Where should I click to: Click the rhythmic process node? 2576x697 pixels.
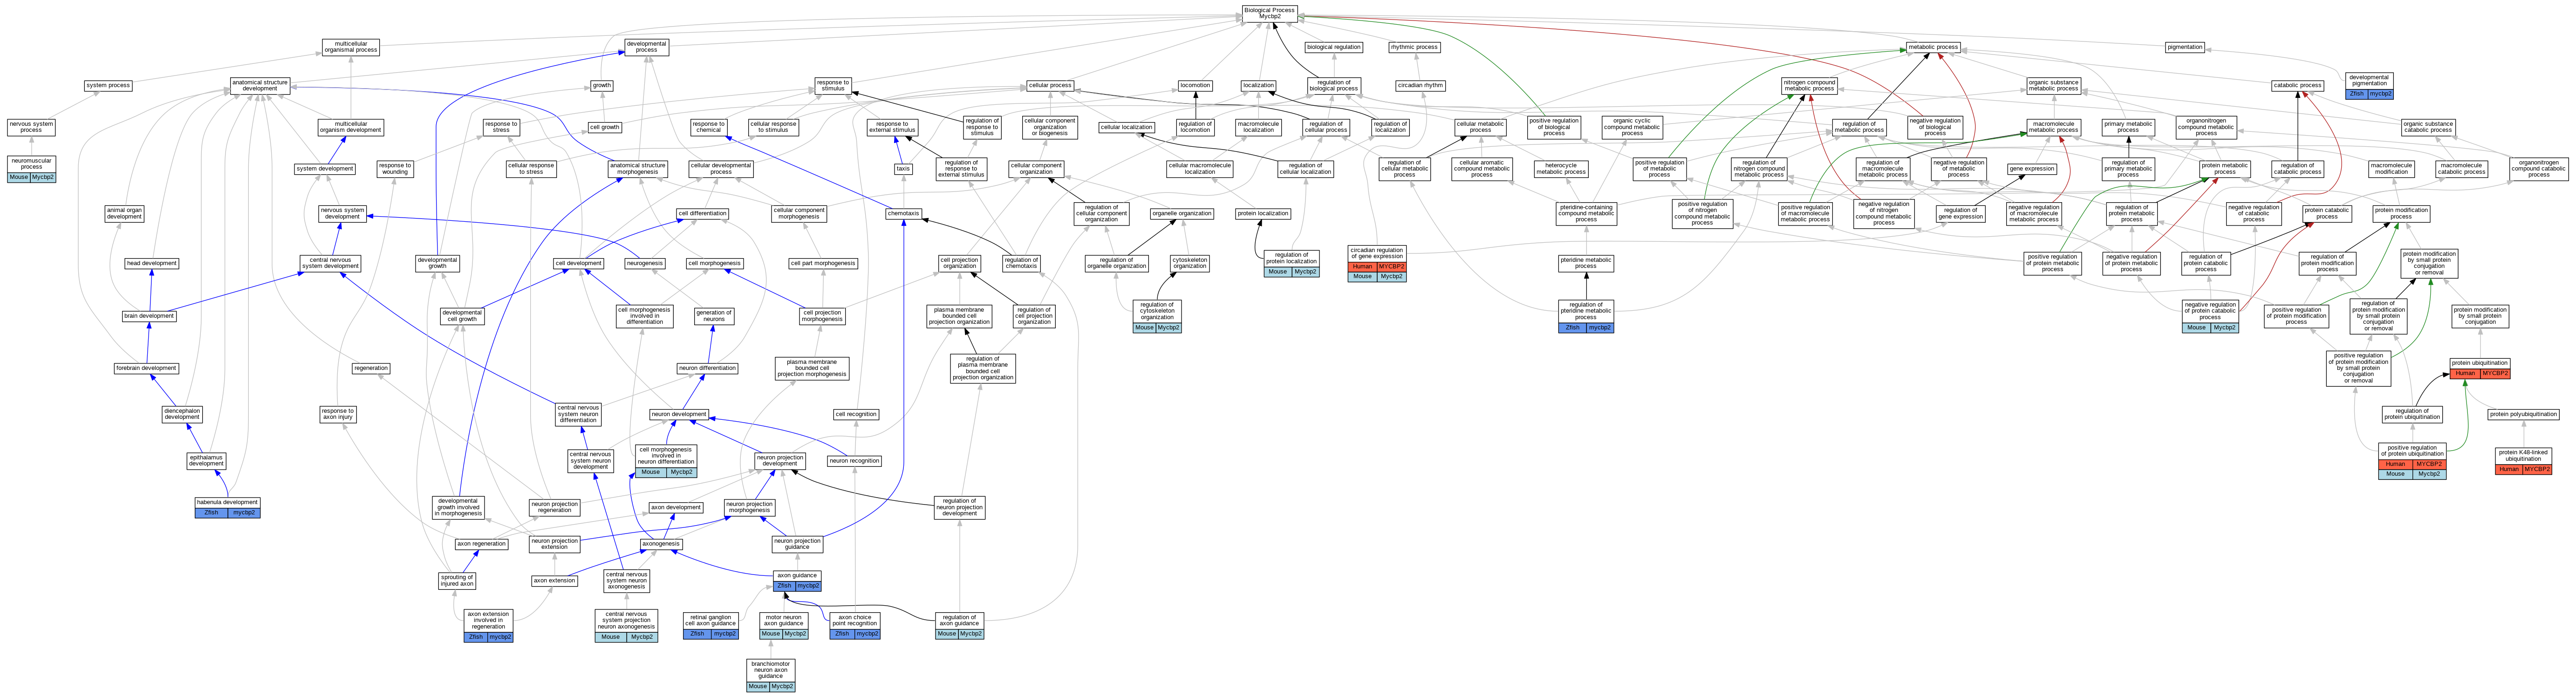point(1414,47)
